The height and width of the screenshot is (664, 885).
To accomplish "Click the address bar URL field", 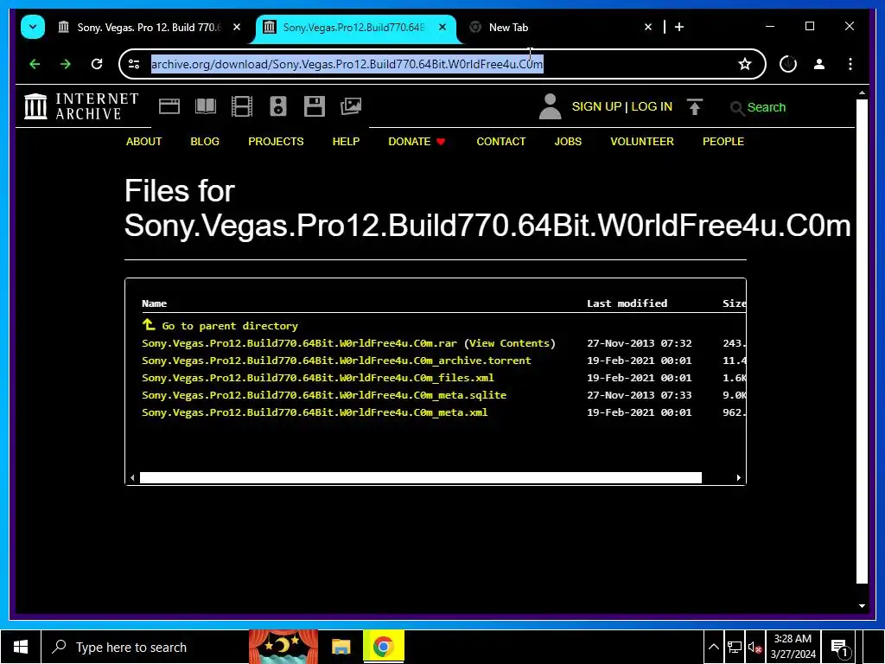I will tap(440, 64).
